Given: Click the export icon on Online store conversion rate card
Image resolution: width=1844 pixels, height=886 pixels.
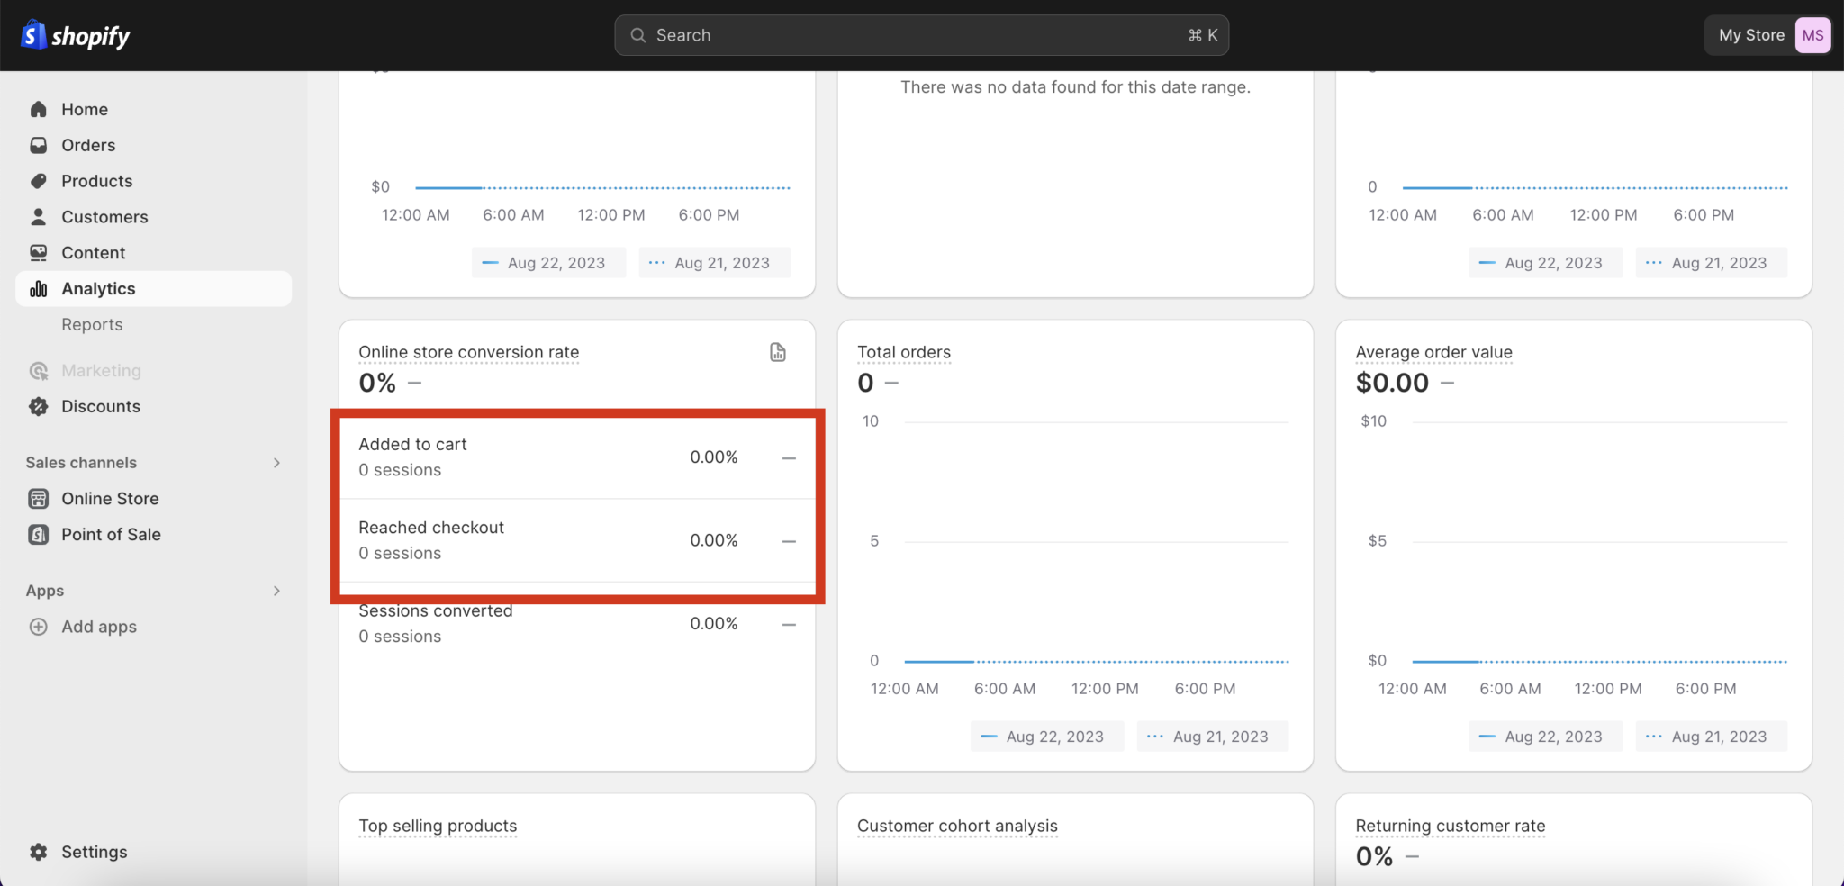Looking at the screenshot, I should (777, 351).
